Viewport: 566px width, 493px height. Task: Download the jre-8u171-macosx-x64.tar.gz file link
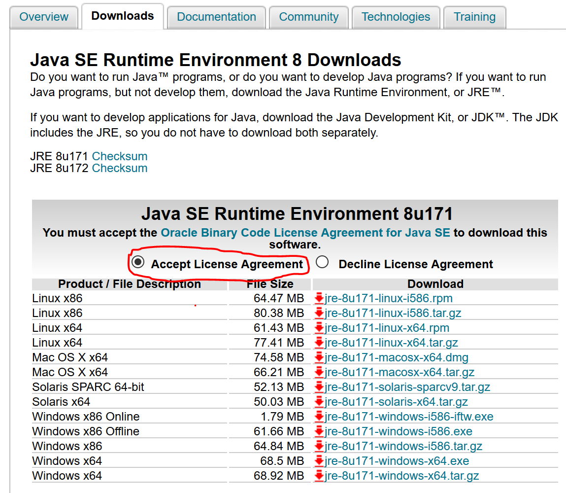pyautogui.click(x=400, y=372)
